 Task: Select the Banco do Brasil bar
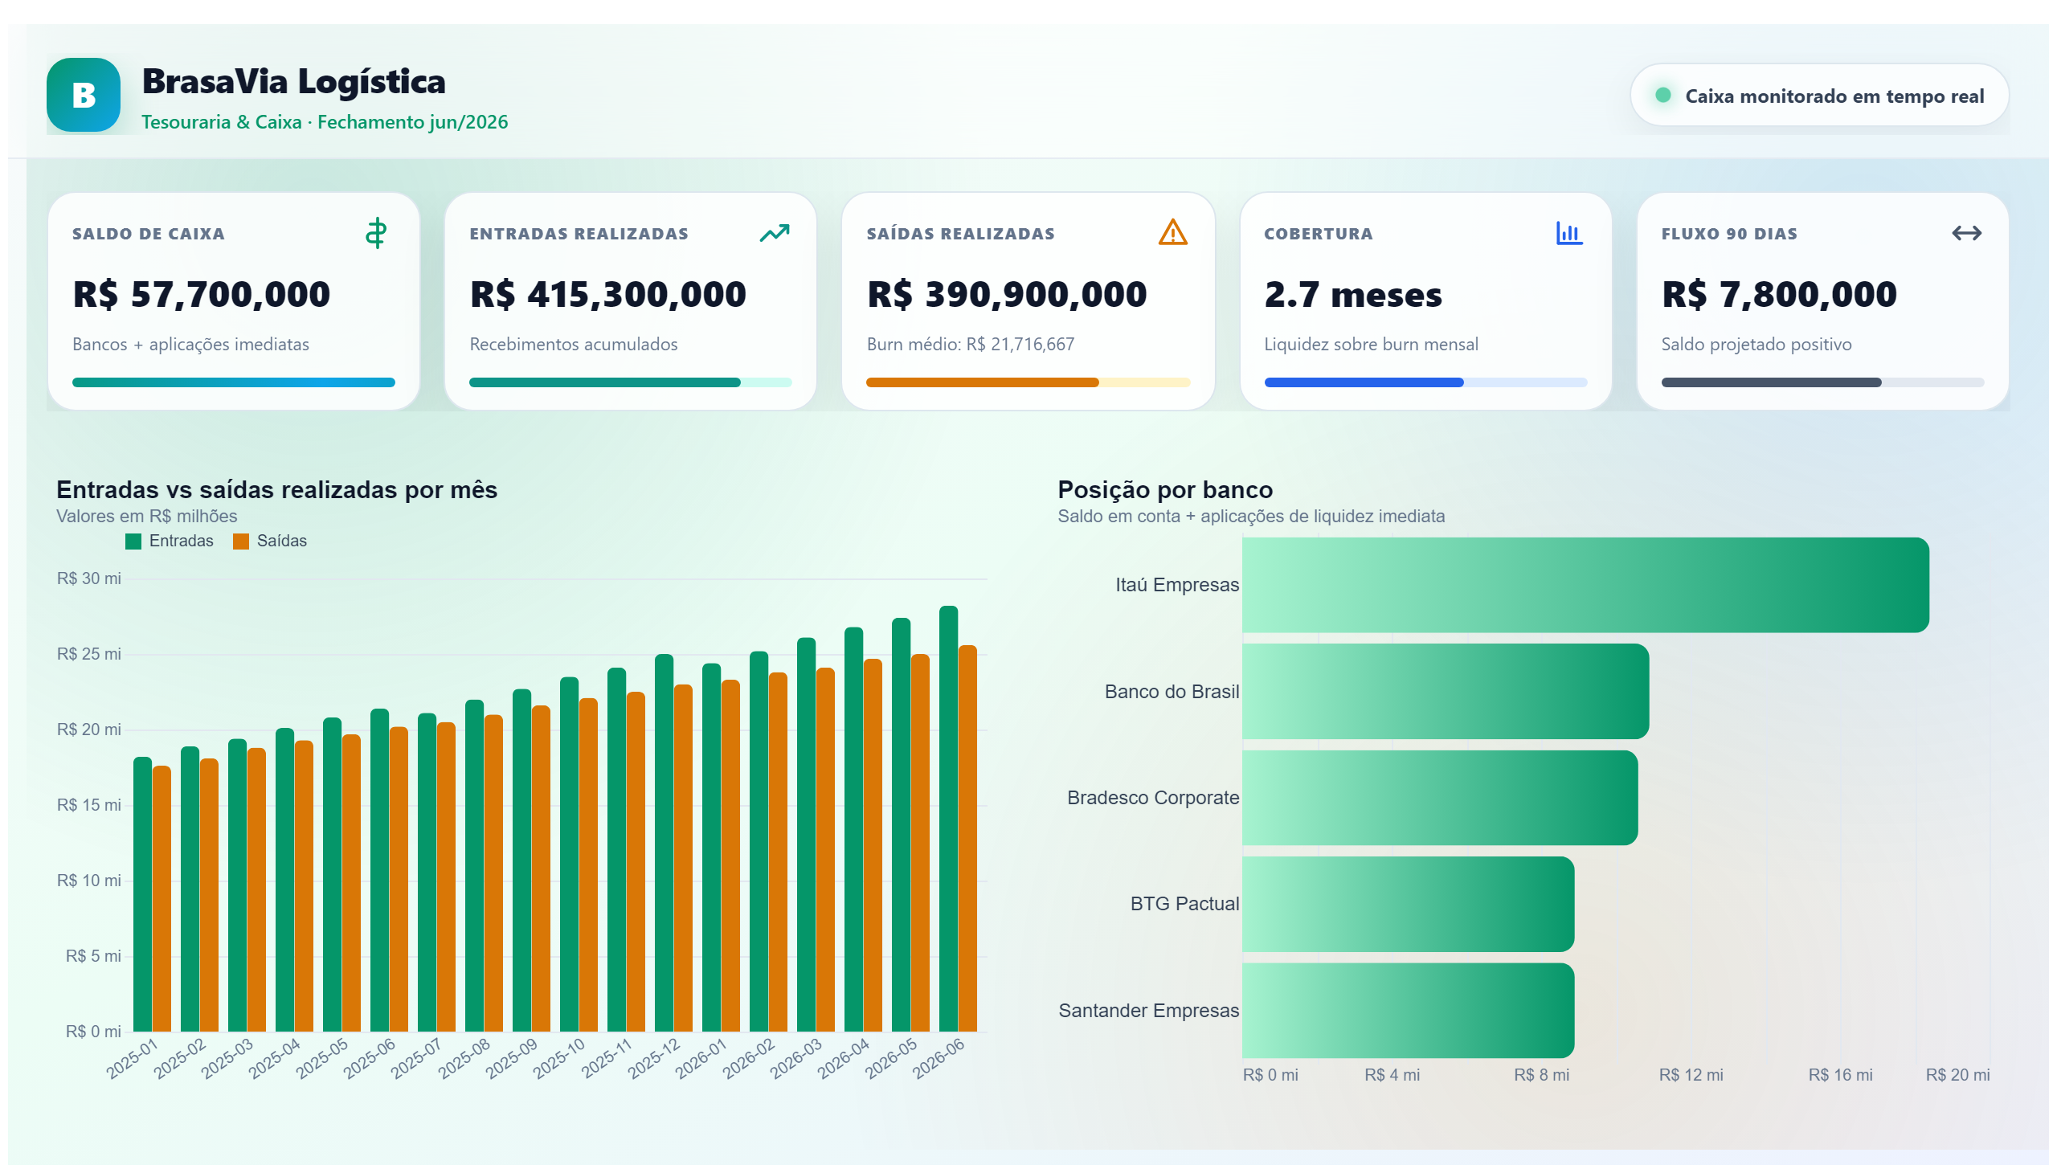tap(1445, 691)
